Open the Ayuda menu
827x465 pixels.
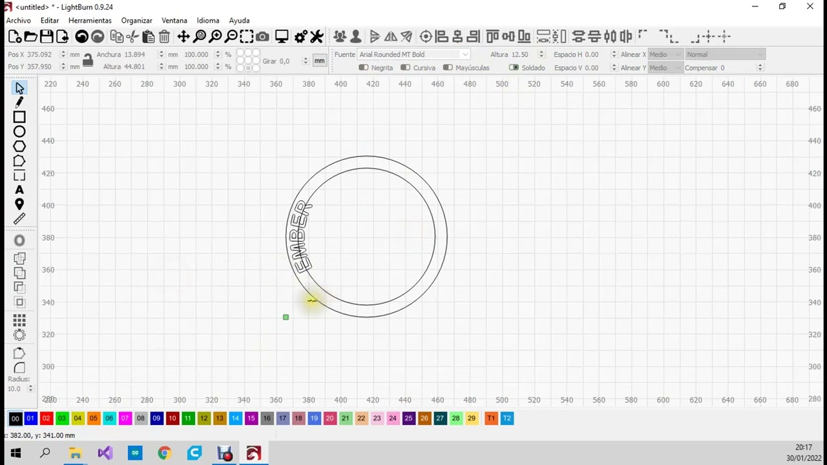coord(239,20)
